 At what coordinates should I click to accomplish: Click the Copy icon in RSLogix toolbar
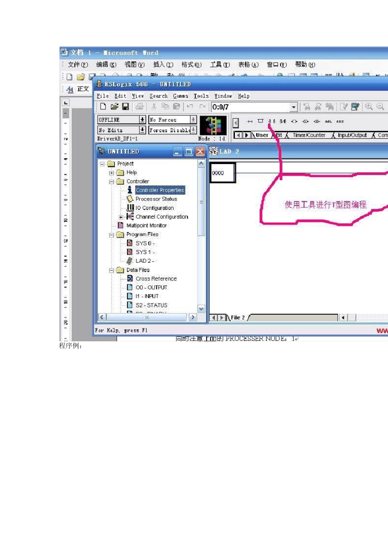point(165,107)
